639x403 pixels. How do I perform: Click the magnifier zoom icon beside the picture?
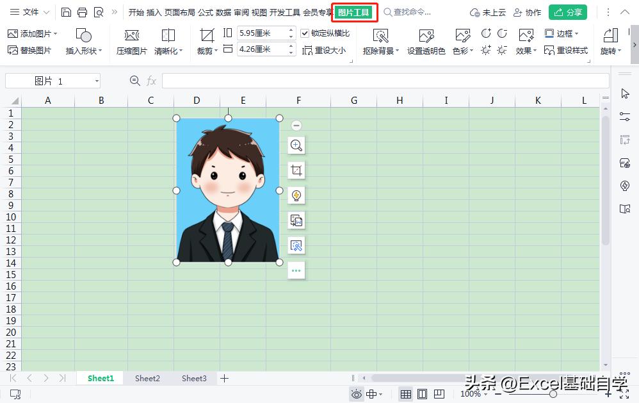click(296, 145)
